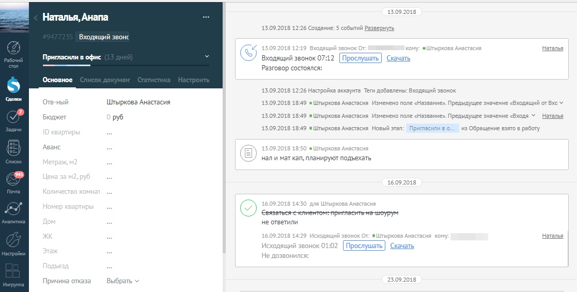Open the three-dots menu for the deal
577x292 pixels.
206,17
